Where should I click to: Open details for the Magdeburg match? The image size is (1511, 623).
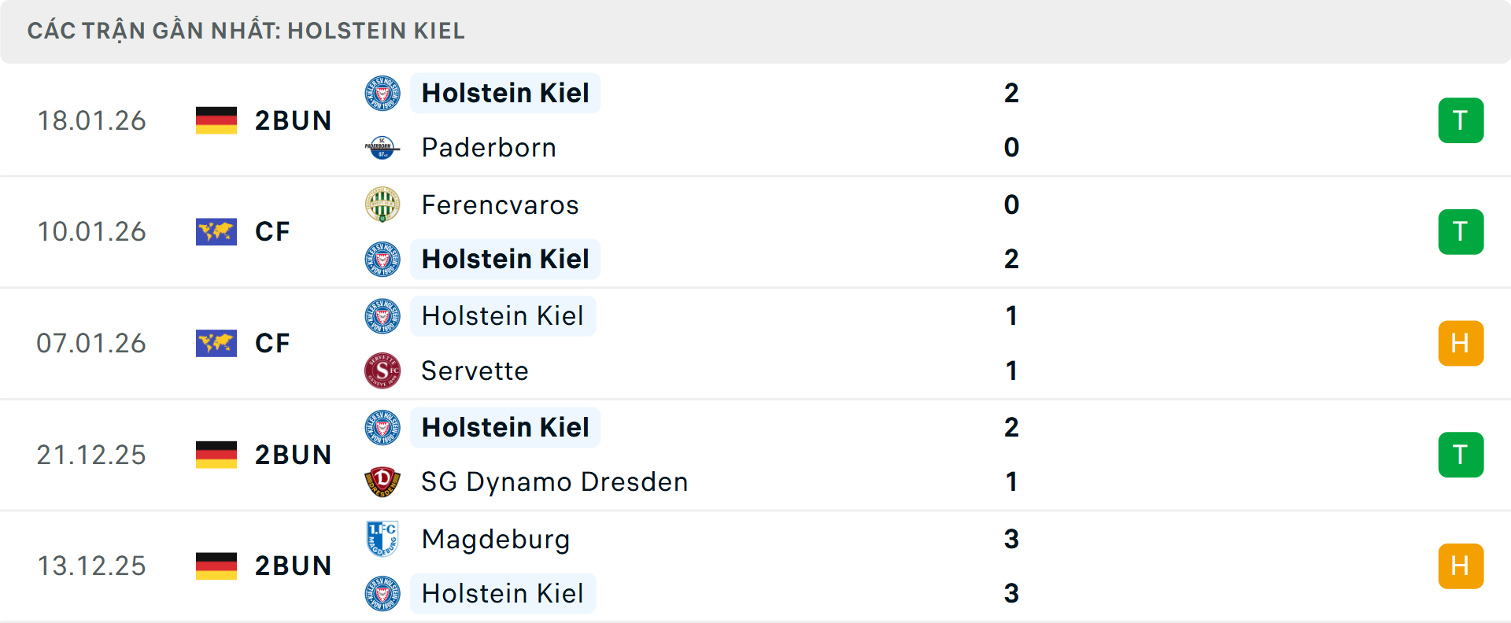(x=755, y=566)
